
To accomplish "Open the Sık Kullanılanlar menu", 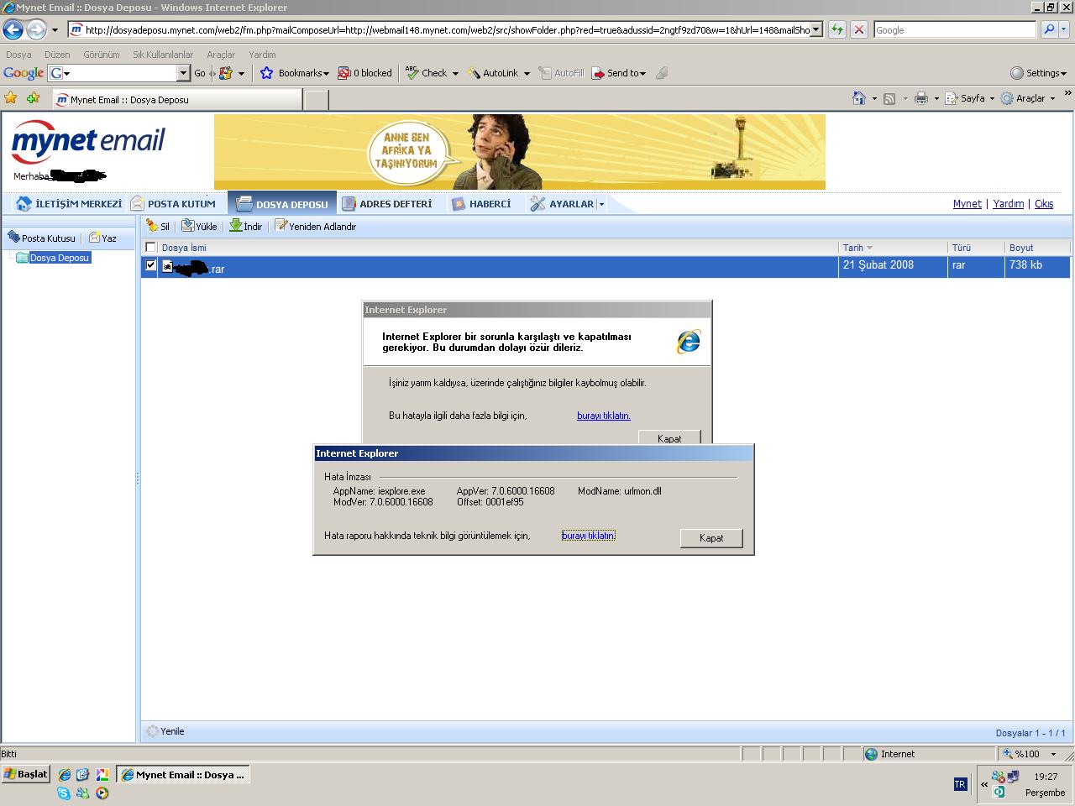I will coord(163,55).
